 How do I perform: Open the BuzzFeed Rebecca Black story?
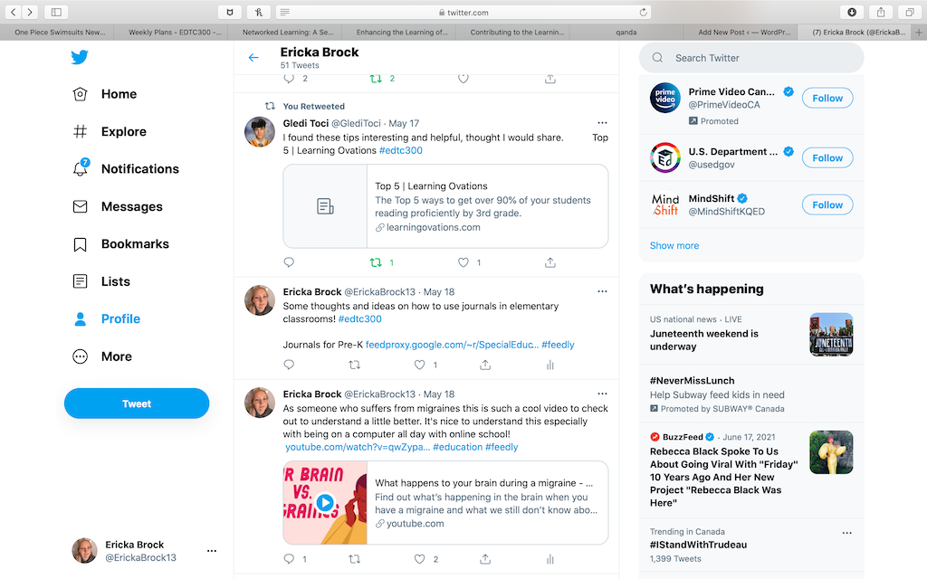click(x=750, y=470)
